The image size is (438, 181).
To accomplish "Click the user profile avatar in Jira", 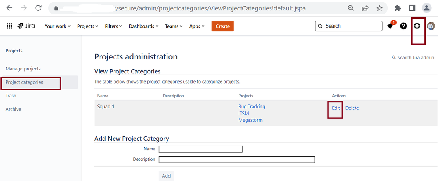I will coord(431,26).
